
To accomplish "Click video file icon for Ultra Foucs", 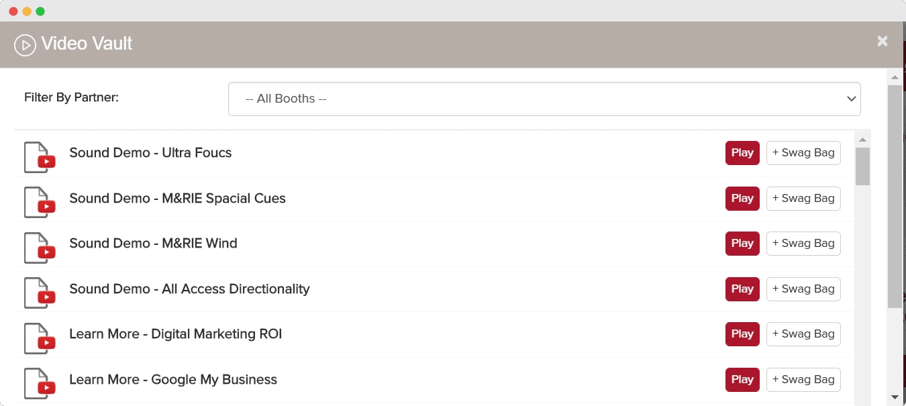I will (x=40, y=157).
